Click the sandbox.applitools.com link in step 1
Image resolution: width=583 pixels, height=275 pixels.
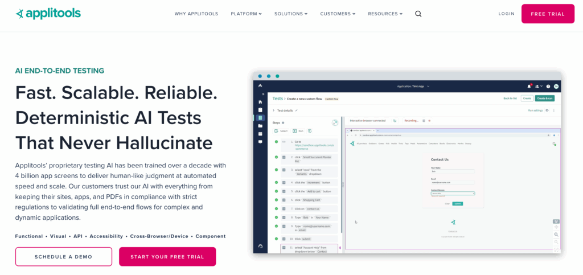(314, 148)
